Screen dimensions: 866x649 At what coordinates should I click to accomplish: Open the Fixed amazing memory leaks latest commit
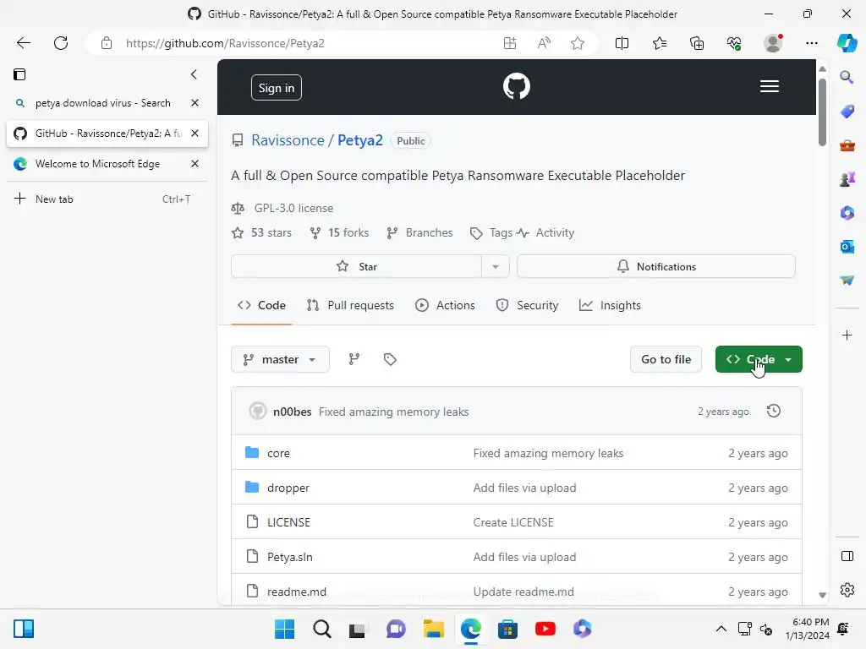pos(394,412)
